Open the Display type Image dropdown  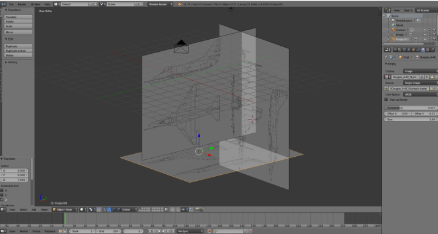pos(421,71)
